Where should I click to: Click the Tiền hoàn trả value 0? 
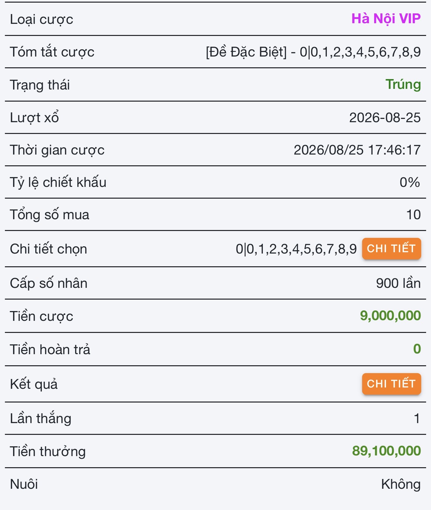pyautogui.click(x=417, y=349)
